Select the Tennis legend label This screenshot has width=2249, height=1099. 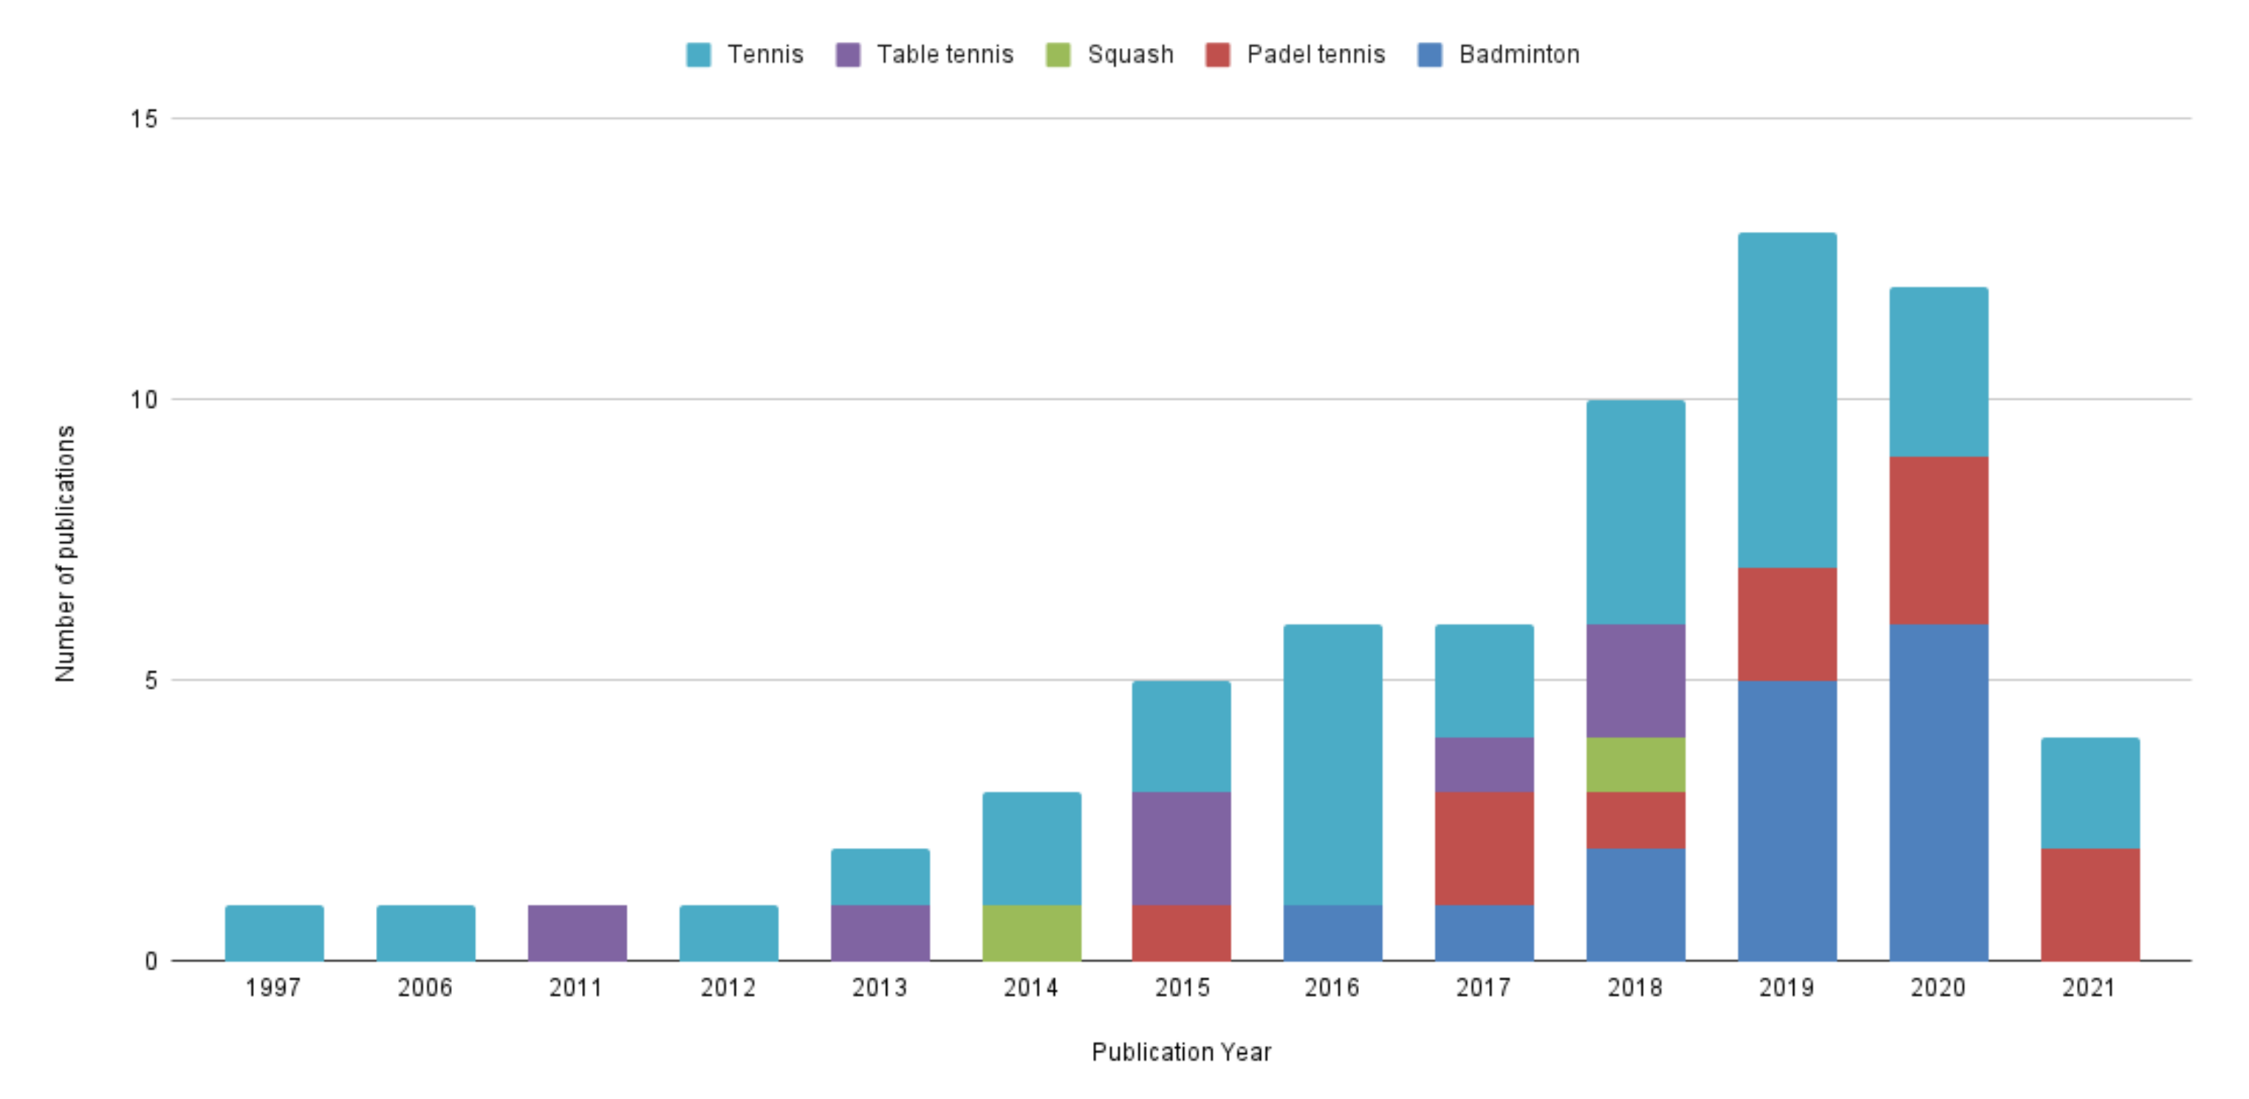pos(764,55)
